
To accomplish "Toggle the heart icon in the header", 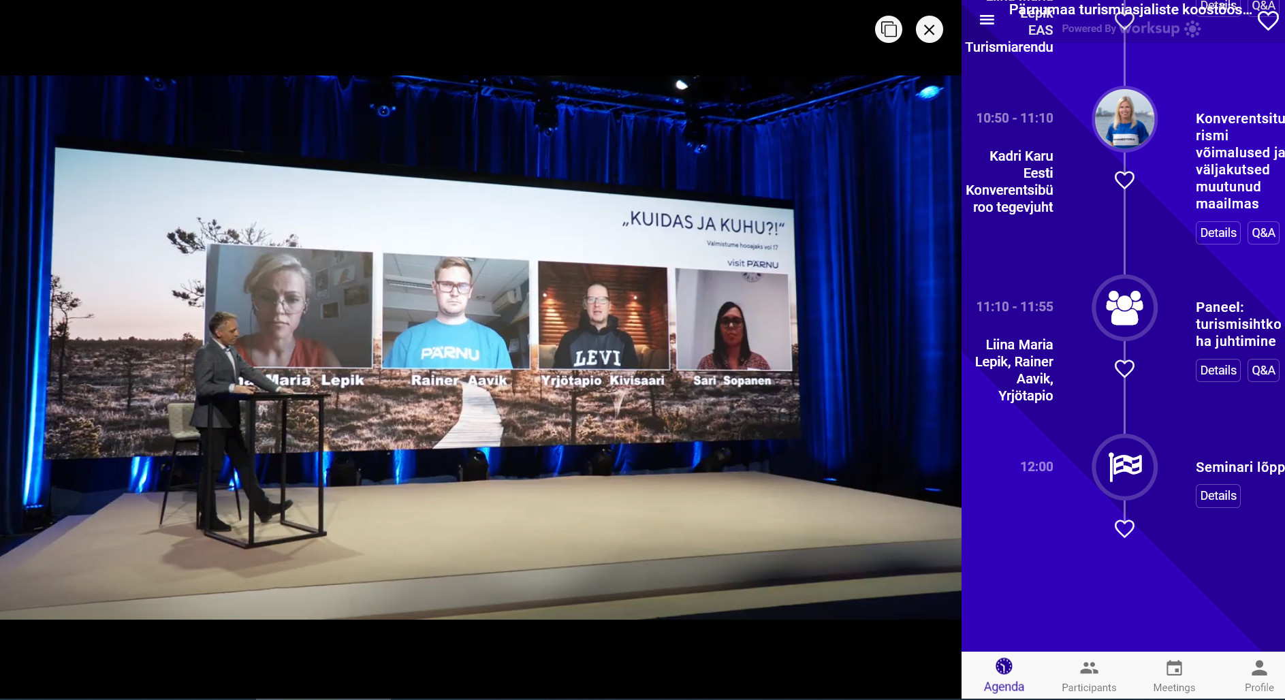I will pyautogui.click(x=1267, y=21).
